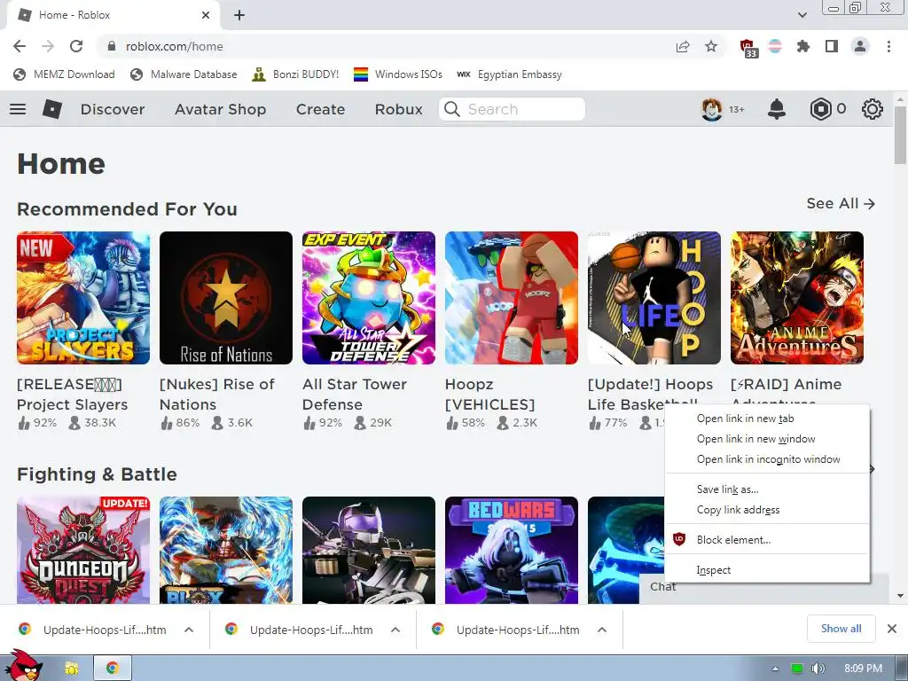The height and width of the screenshot is (681, 908).
Task: Expand options for first downloaded Update-Hoops file
Action: (189, 630)
